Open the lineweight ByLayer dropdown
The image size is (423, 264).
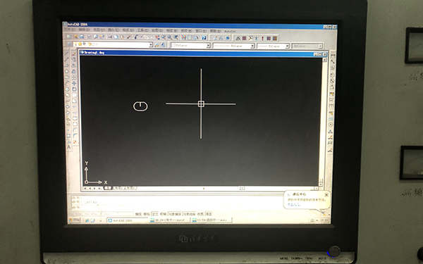coord(273,46)
